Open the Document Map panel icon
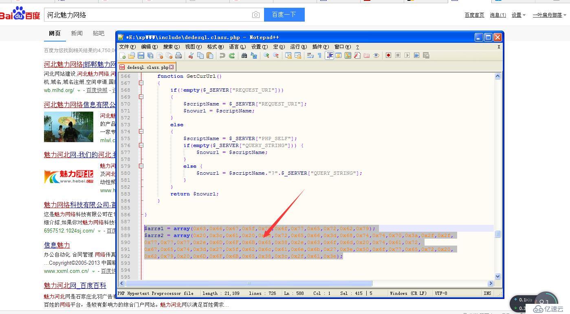 (x=348, y=55)
